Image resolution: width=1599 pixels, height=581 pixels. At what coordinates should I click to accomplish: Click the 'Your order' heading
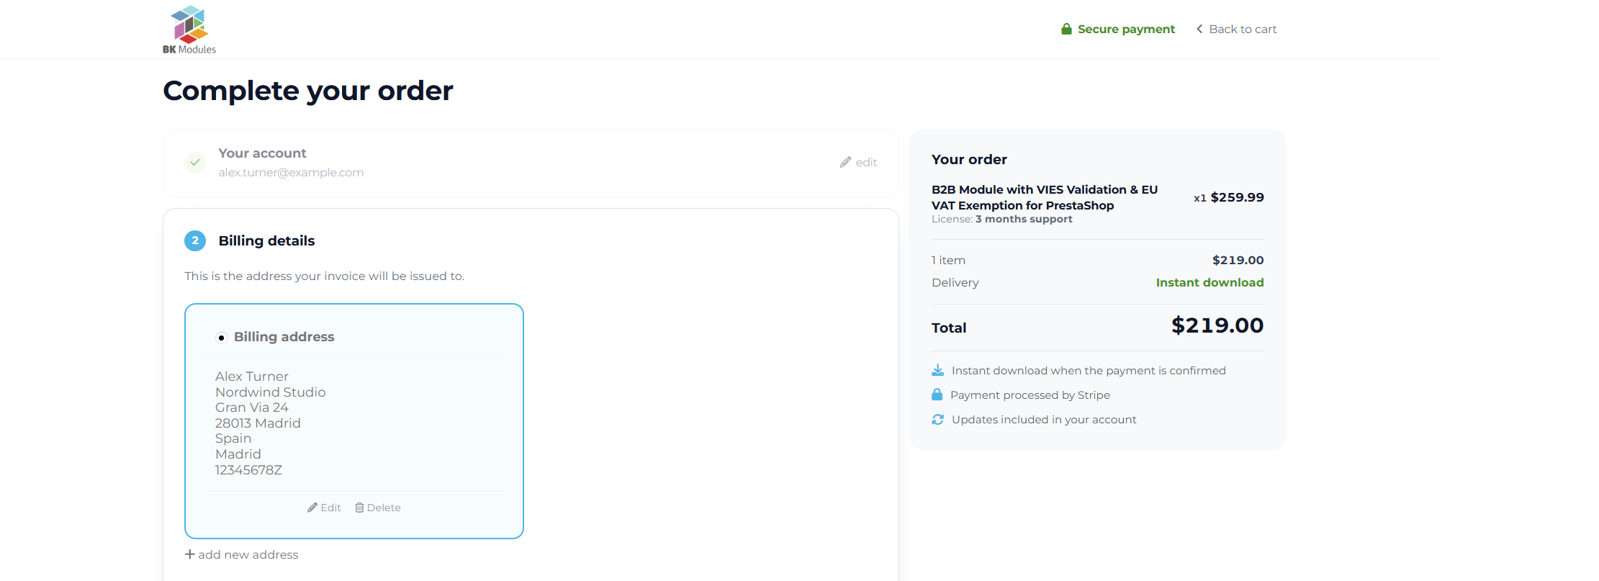tap(969, 159)
